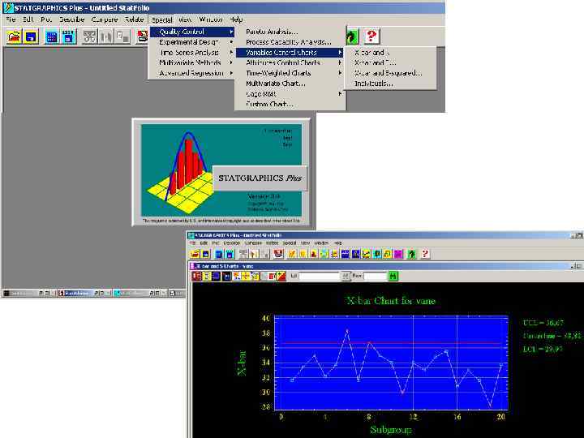The width and height of the screenshot is (584, 438).
Task: Expand the Quality Control submenu
Action: pyautogui.click(x=192, y=32)
